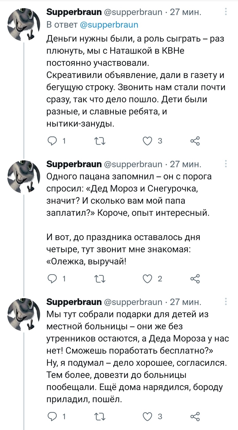Screen dimensions: 238x430
Task: Share the last tweet about подарки для детей
Action: (x=195, y=416)
